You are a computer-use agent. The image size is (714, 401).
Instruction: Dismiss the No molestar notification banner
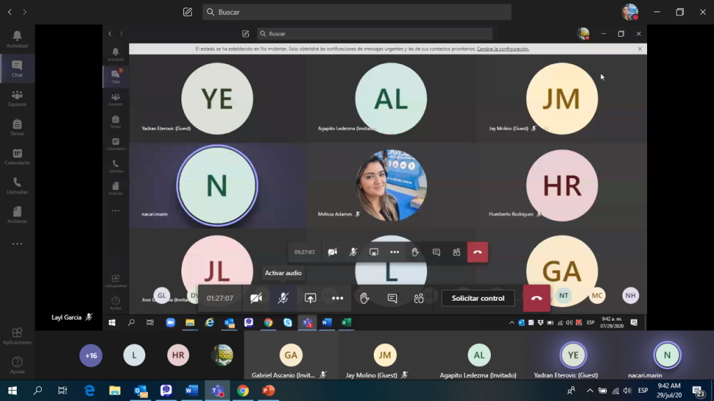(640, 49)
